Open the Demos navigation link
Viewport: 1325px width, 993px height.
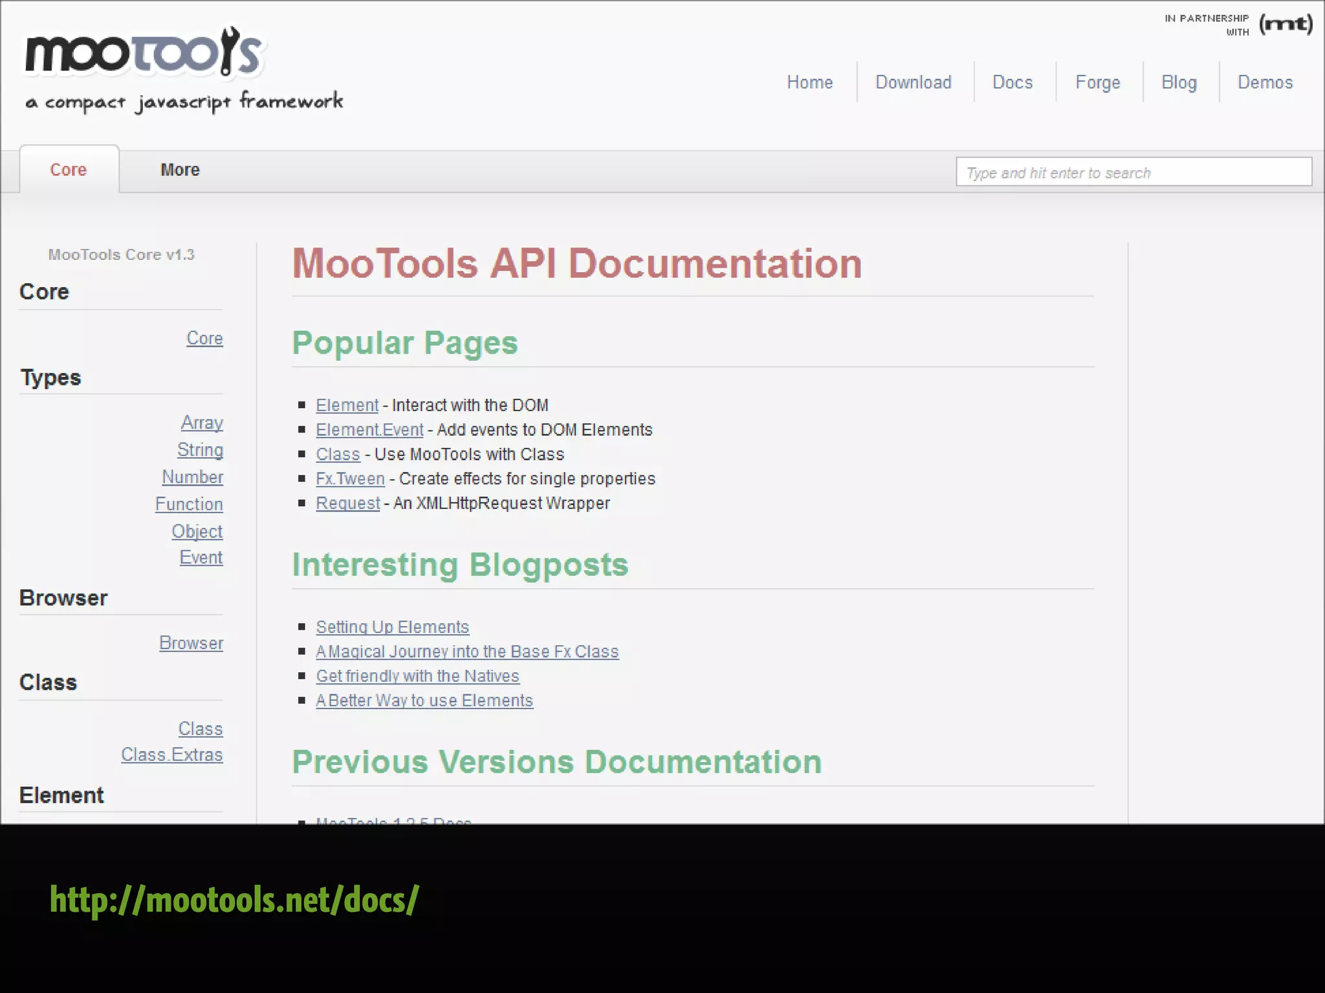pyautogui.click(x=1265, y=82)
